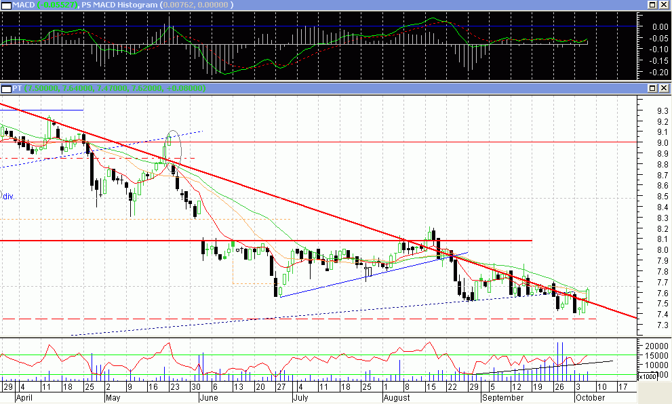Click the 15 date label in August
The image size is (672, 404).
431,387
